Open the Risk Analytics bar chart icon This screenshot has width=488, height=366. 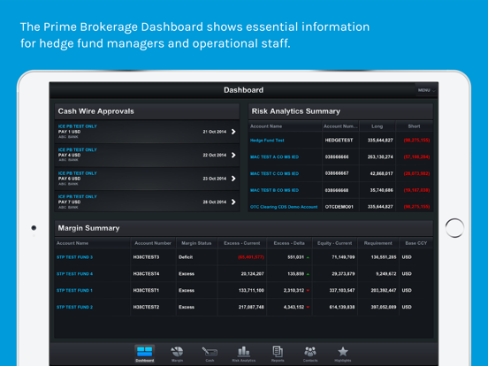(244, 351)
